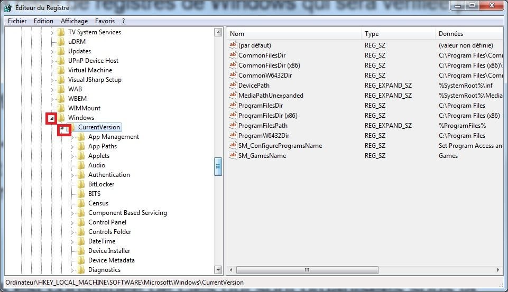Select the uDRM folder icon
This screenshot has height=292, width=508.
coord(61,41)
